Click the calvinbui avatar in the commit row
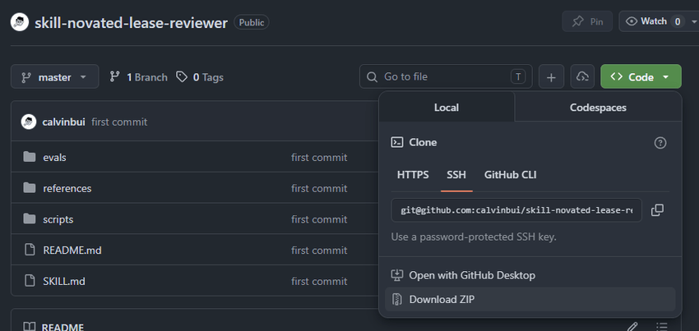The width and height of the screenshot is (699, 331). (29, 122)
